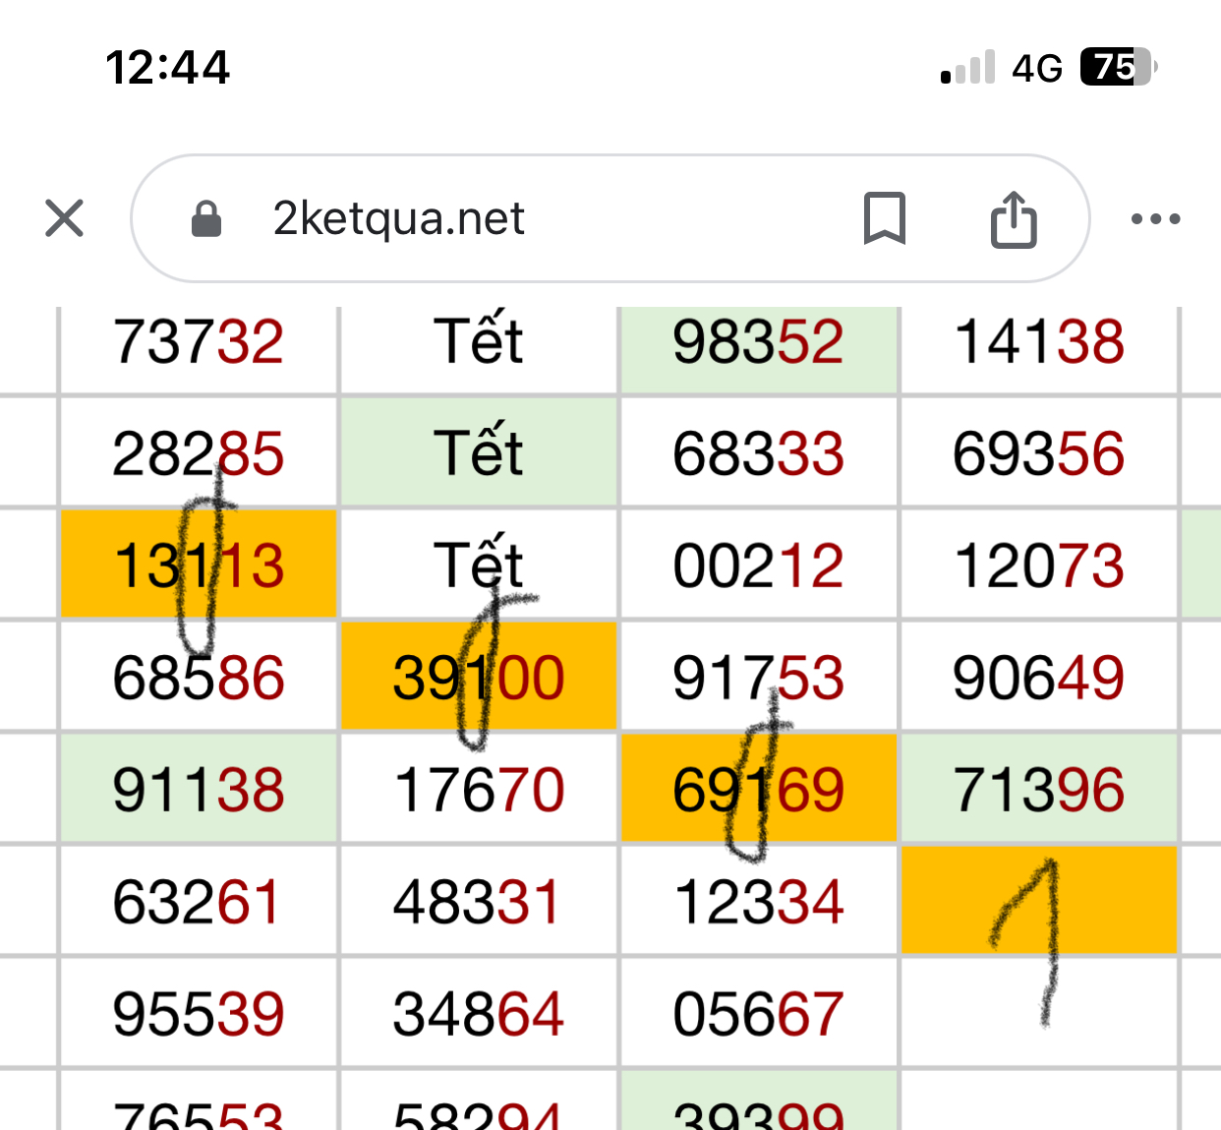Tap the 12:44 clock in status bar
1221x1130 pixels.
[167, 68]
